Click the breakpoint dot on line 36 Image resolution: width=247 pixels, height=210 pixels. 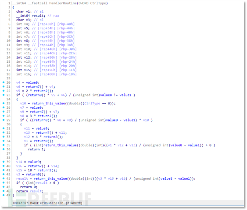[x=4, y=149]
